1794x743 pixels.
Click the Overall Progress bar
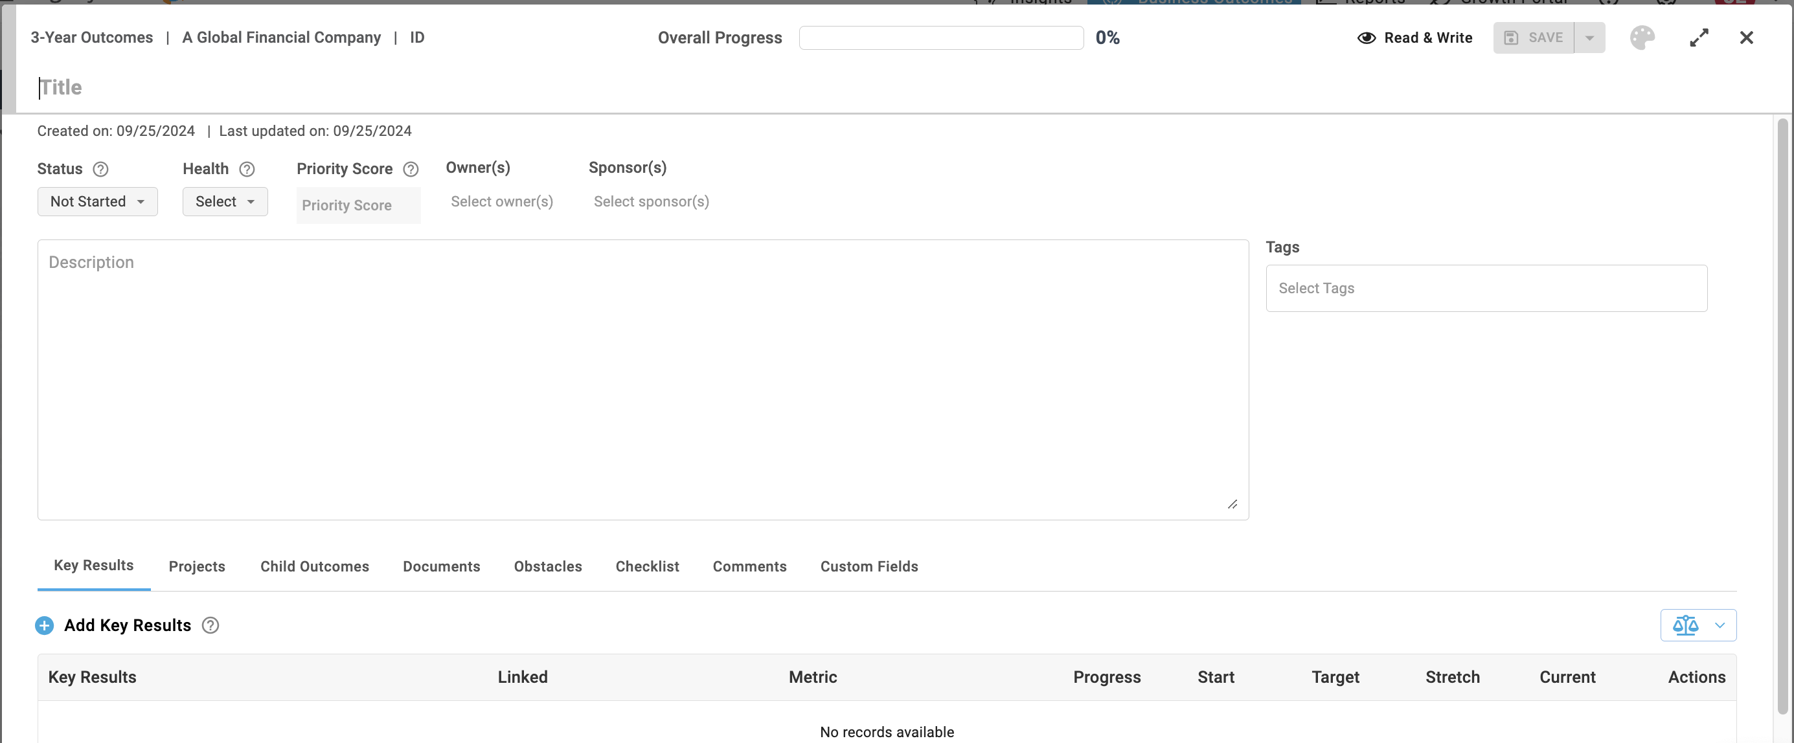click(942, 38)
